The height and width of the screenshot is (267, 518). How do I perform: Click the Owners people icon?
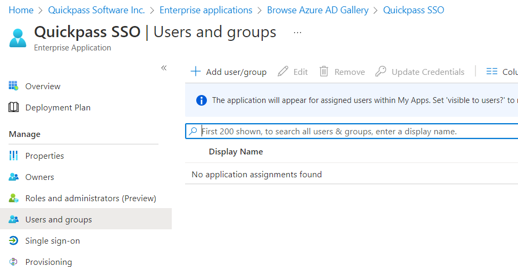(13, 177)
